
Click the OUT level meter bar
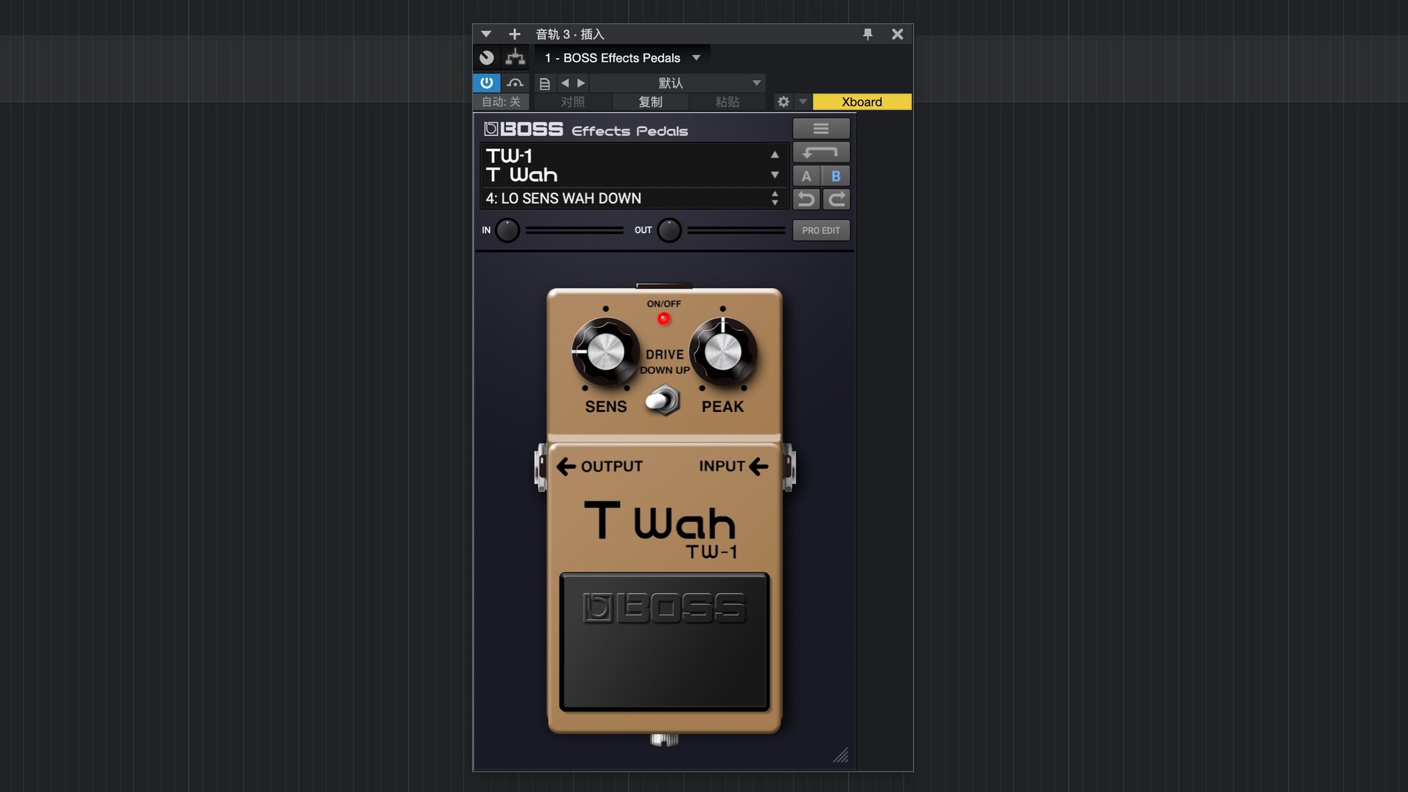point(736,230)
